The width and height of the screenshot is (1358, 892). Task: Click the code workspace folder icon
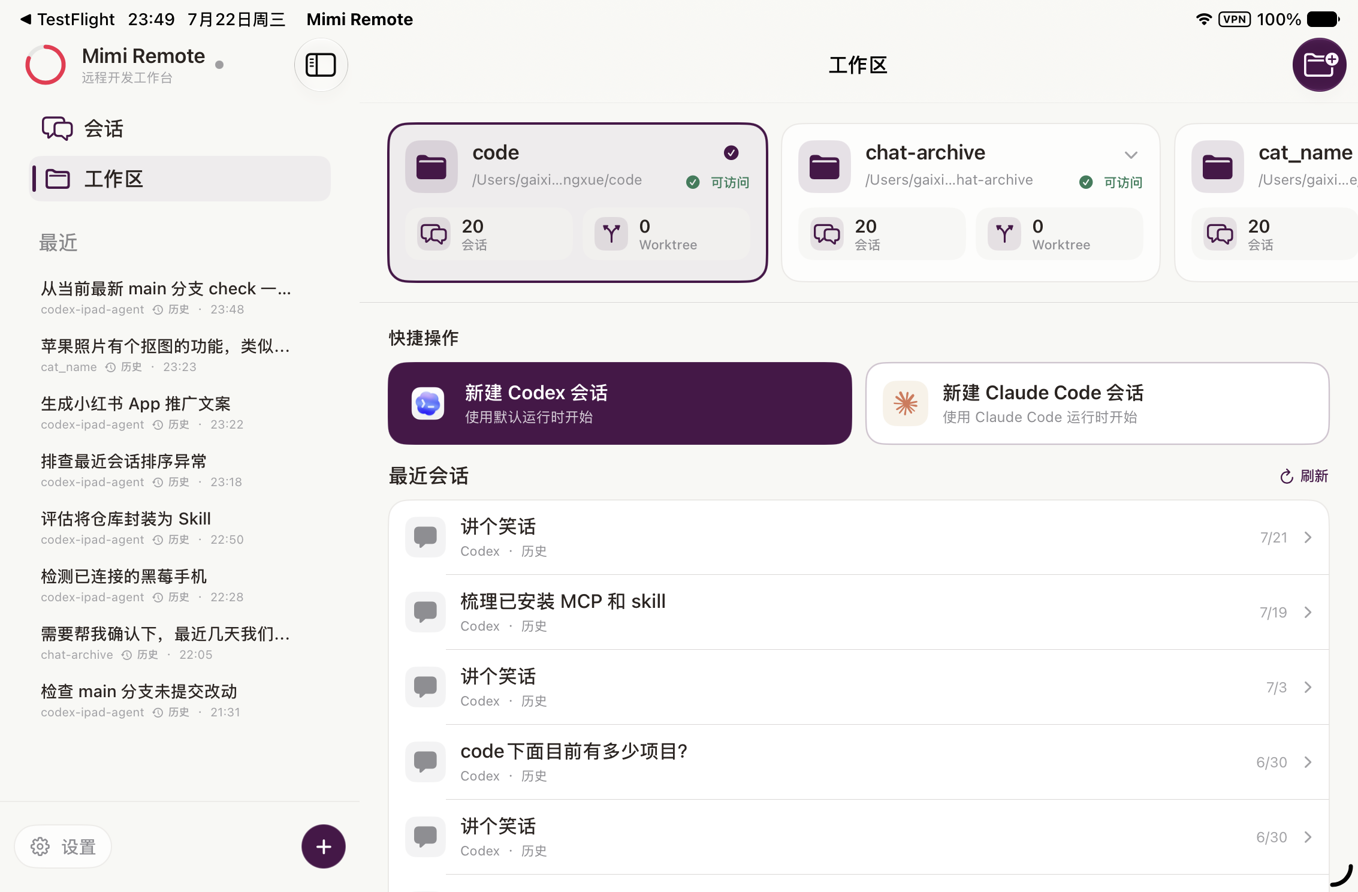click(x=431, y=167)
